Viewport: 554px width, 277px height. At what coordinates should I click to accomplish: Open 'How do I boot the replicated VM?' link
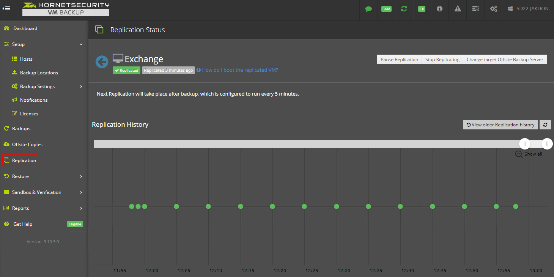pos(240,70)
